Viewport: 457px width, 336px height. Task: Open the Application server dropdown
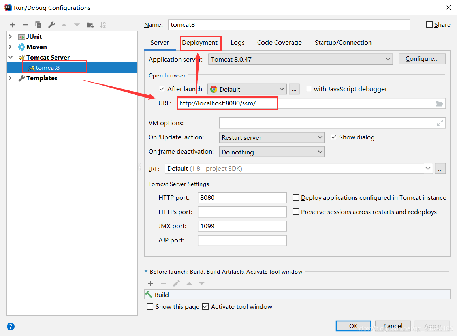[x=301, y=59]
